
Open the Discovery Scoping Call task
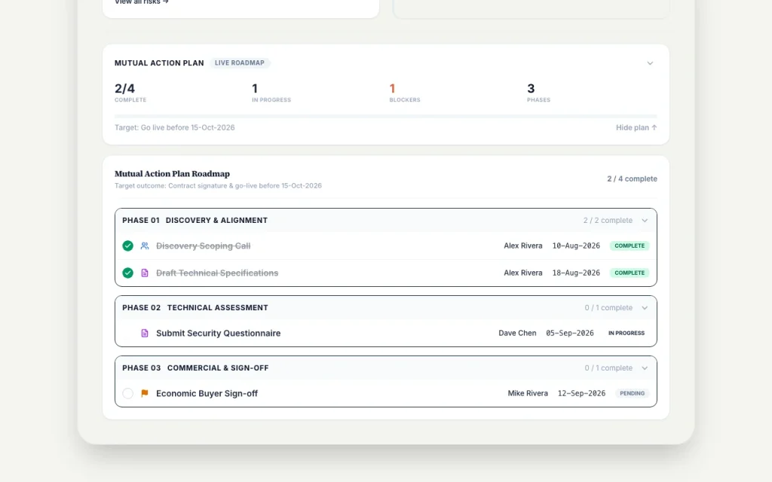[x=203, y=246]
